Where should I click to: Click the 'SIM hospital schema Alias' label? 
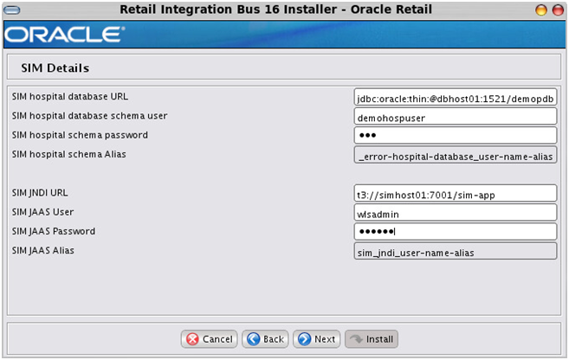coord(69,154)
